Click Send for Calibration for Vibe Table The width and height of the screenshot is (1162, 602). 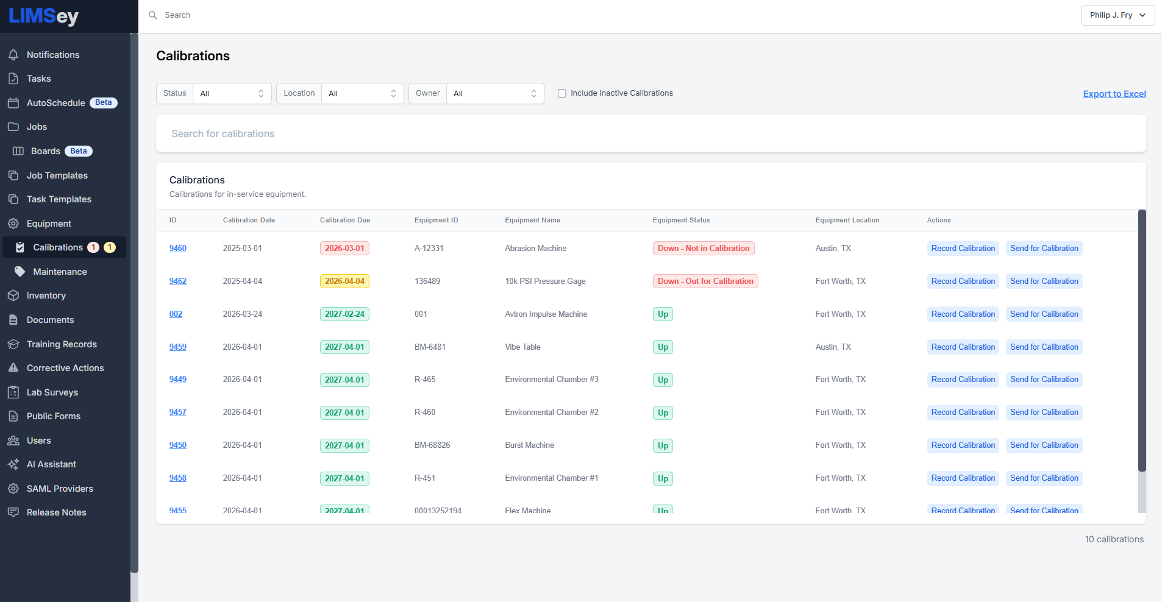pyautogui.click(x=1044, y=347)
